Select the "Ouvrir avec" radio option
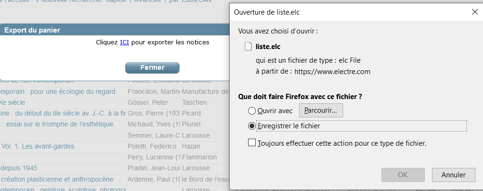The image size is (483, 191). tap(251, 111)
